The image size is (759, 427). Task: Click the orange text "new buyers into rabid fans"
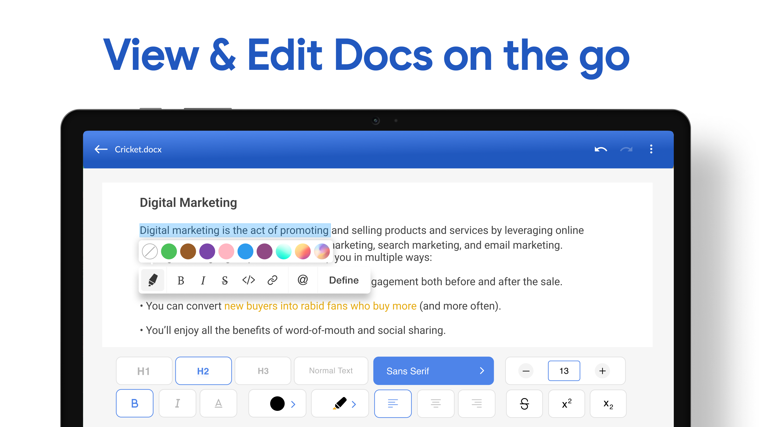click(x=286, y=306)
